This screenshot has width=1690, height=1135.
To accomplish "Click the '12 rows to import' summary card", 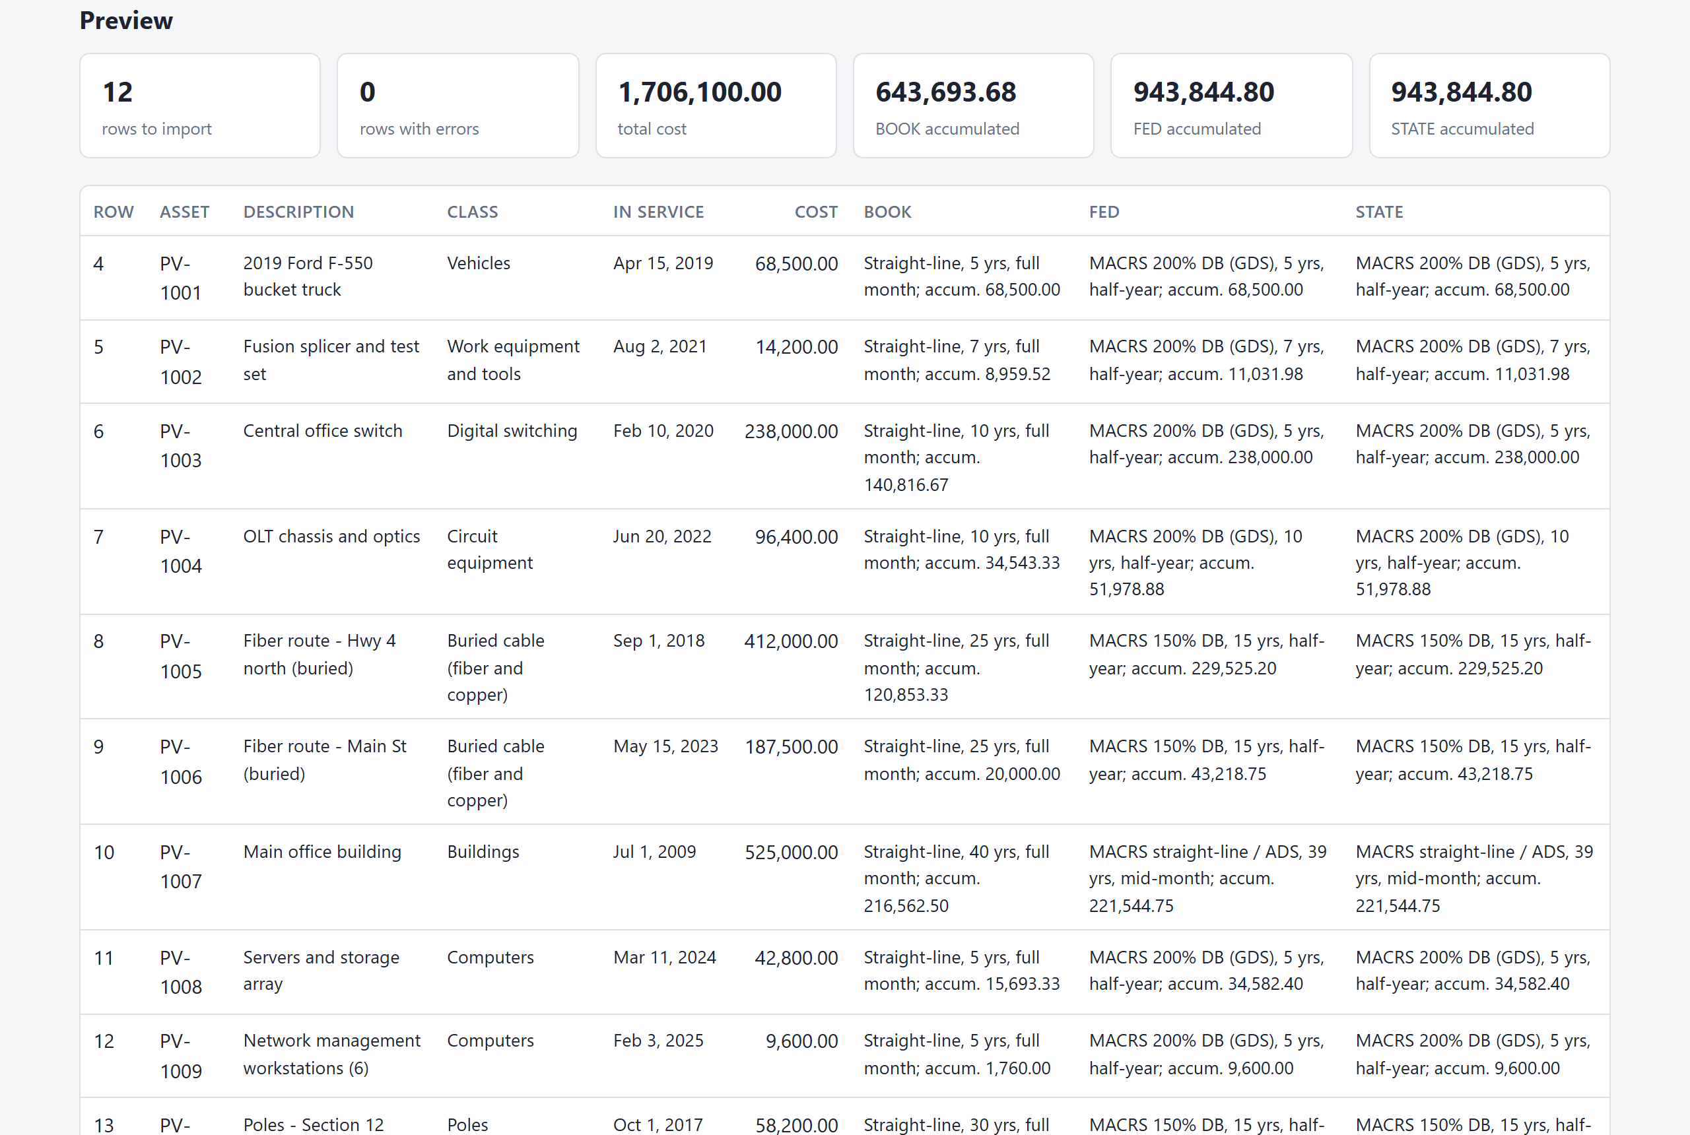I will click(200, 106).
